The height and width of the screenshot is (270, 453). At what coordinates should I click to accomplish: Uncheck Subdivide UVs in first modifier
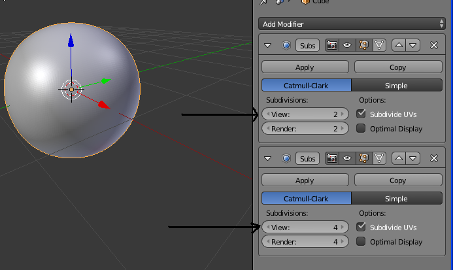(361, 114)
